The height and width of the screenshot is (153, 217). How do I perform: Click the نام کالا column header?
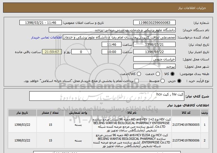(x=132, y=113)
